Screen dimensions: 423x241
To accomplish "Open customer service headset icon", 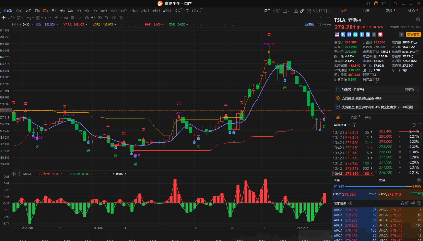I will point(368,3).
